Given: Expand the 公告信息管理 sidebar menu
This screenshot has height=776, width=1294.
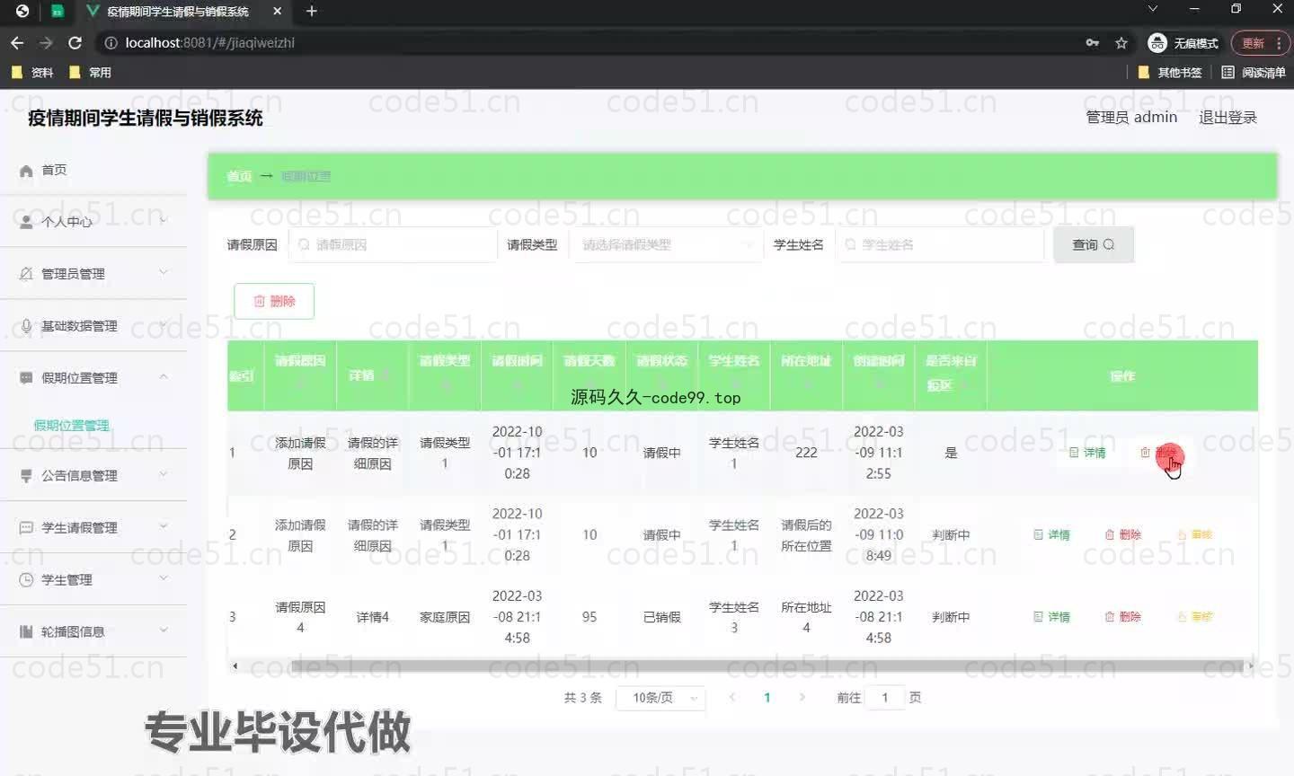Looking at the screenshot, I should coord(93,476).
